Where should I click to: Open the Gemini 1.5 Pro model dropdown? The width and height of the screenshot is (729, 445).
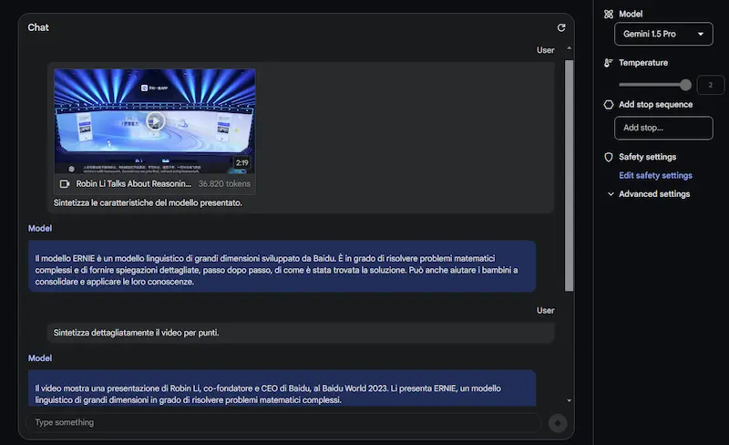click(x=663, y=34)
